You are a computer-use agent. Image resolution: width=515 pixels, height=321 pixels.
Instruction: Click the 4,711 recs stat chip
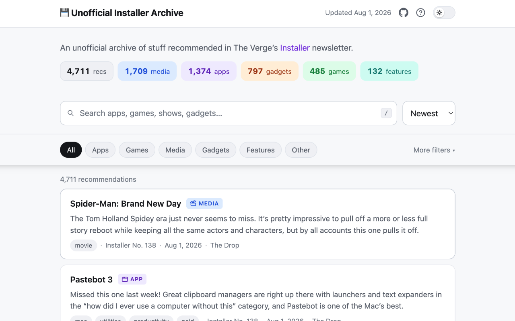point(87,71)
